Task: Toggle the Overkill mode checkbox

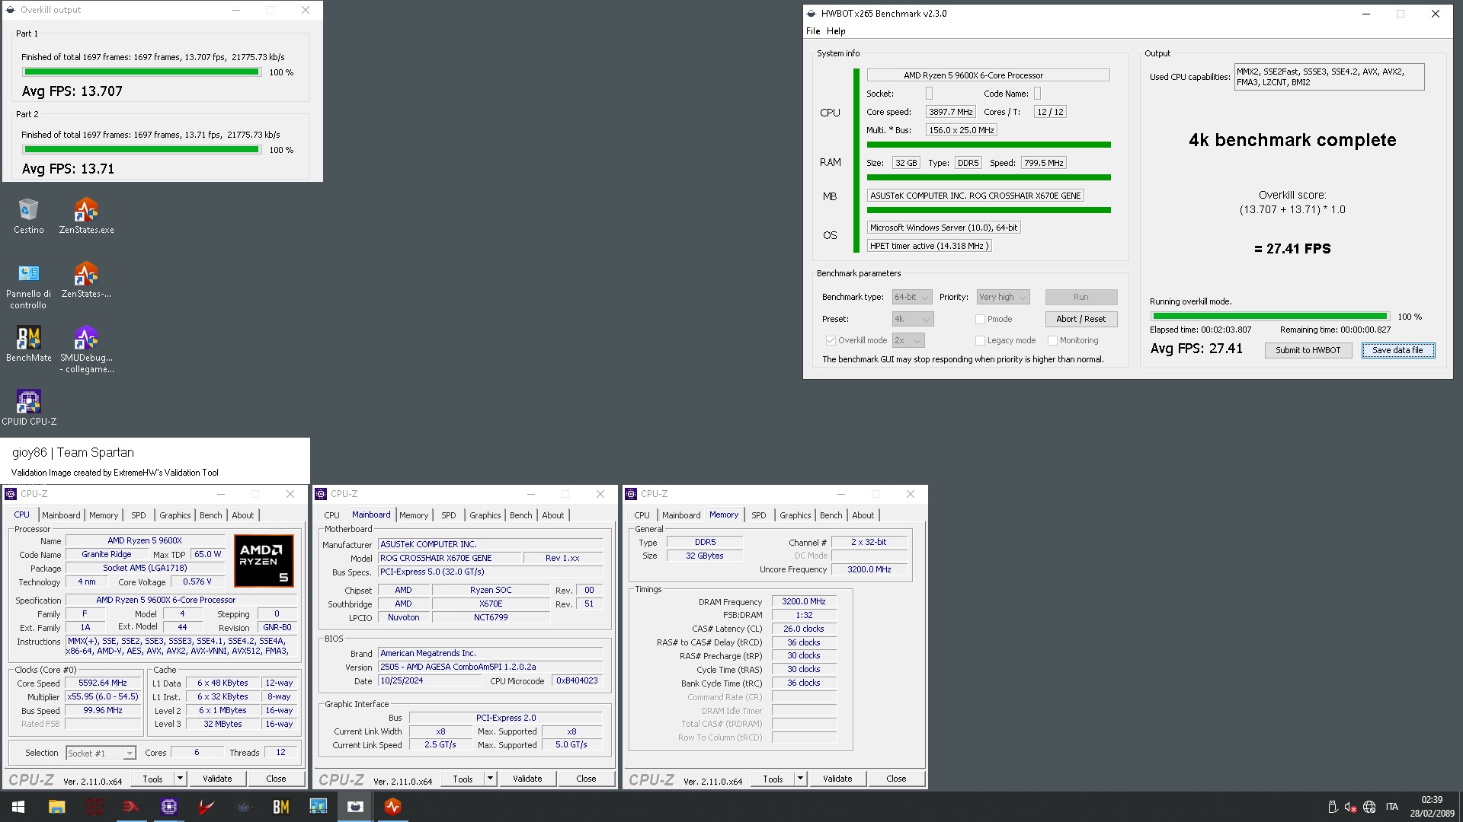Action: (831, 341)
